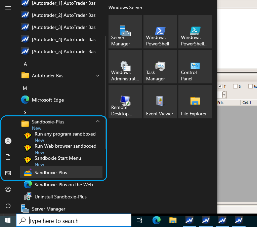Click the Uninstall Sandboxie-Plus entry
This screenshot has width=257, height=227.
coord(60,197)
